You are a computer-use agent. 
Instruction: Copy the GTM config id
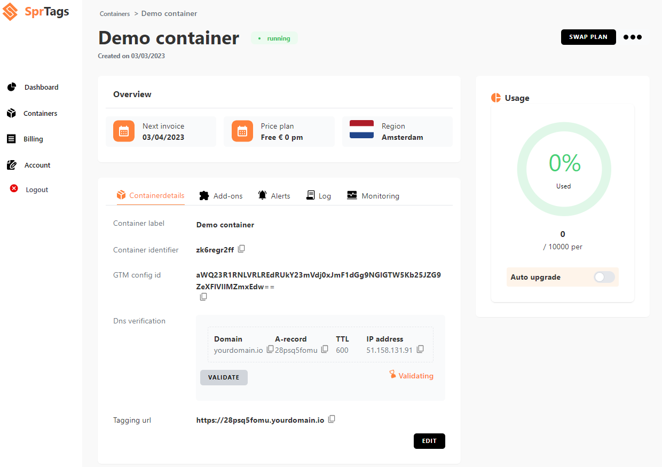pyautogui.click(x=203, y=297)
